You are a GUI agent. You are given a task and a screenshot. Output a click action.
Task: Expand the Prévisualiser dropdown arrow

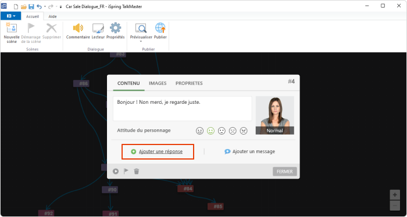point(141,41)
